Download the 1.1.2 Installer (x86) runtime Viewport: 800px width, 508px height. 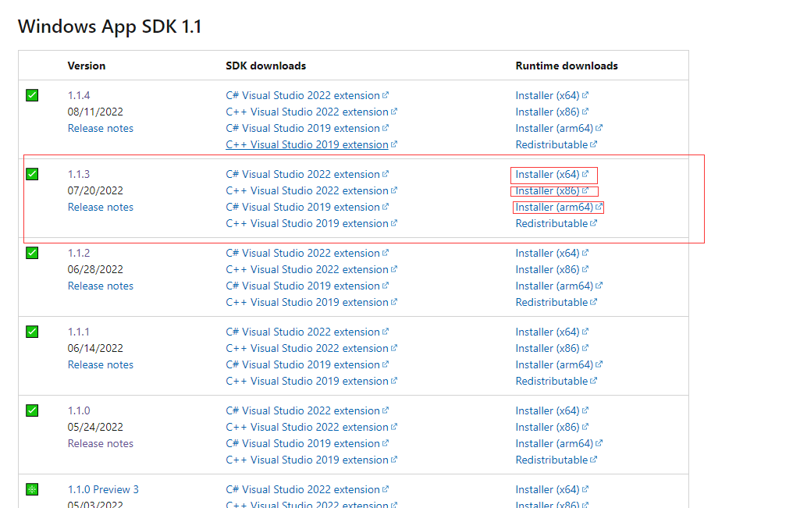pos(552,269)
